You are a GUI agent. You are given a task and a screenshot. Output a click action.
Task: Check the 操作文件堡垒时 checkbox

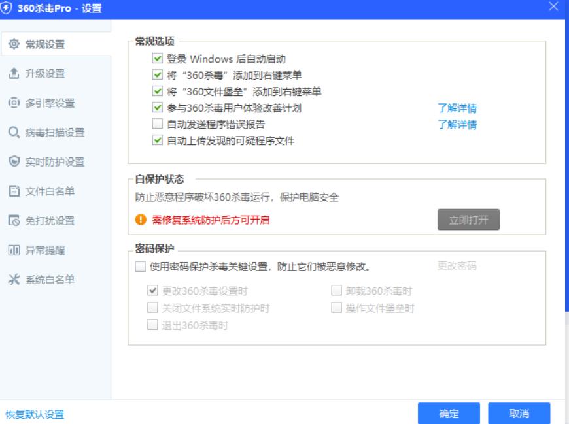(336, 308)
